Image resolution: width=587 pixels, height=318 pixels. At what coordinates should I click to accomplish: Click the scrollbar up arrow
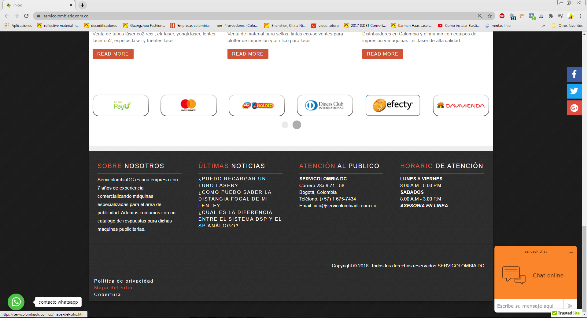[584, 34]
